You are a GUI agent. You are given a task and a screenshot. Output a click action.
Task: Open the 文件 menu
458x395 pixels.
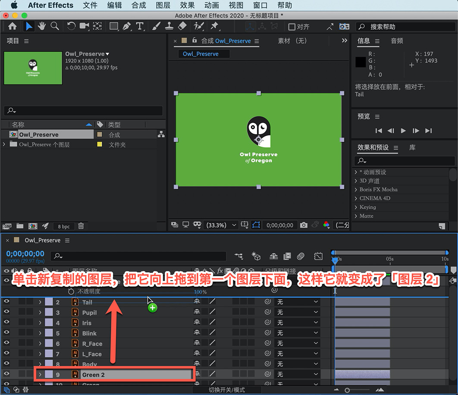coord(90,5)
